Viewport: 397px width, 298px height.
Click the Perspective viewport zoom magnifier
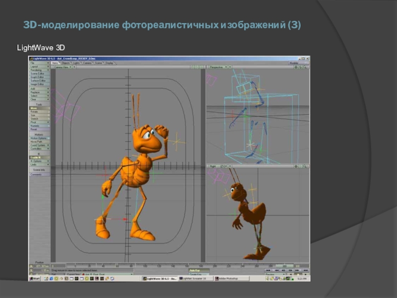305,67
